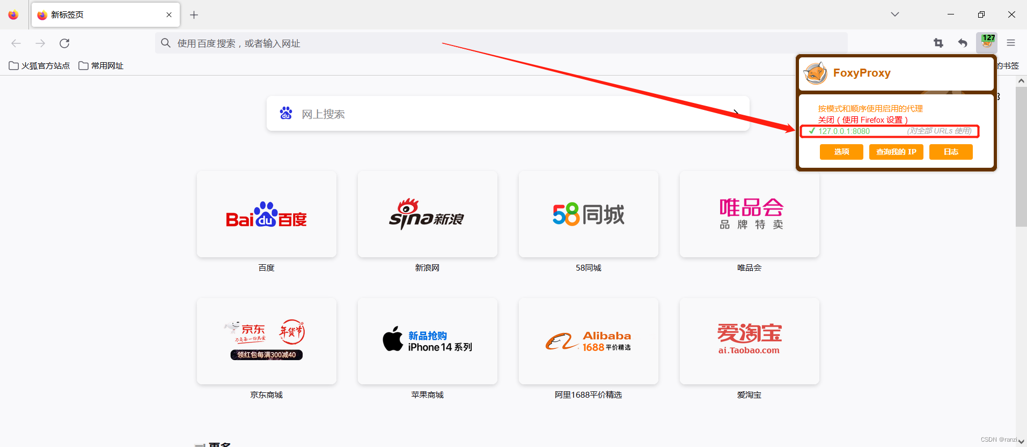Screen dimensions: 1027x447
Task: Open the Firefox hamburger menu
Action: 1011,43
